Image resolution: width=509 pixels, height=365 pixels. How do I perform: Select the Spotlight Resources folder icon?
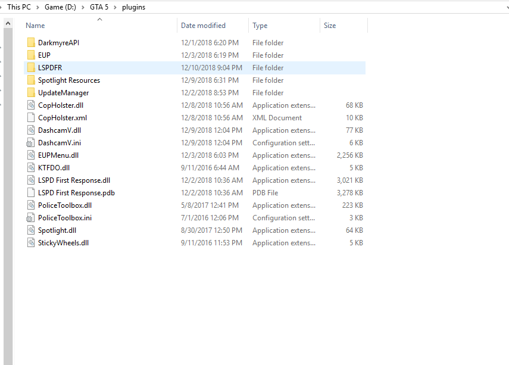(31, 80)
